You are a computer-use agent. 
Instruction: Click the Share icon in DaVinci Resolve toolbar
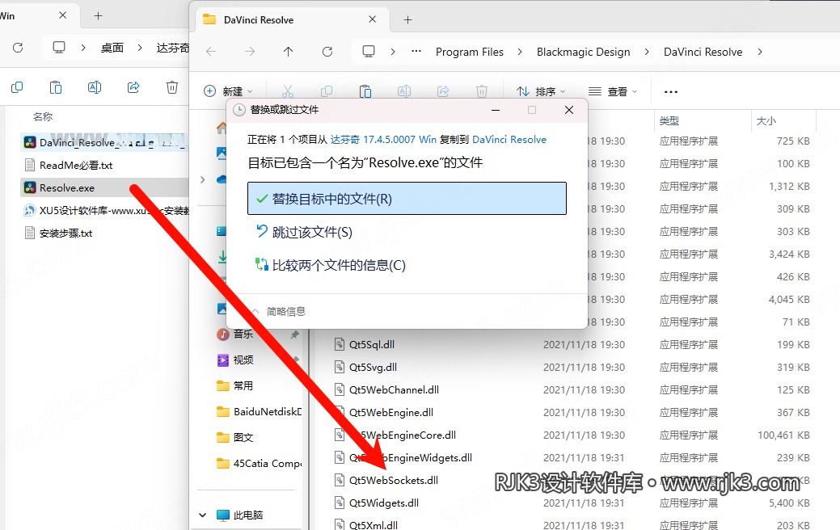(443, 91)
